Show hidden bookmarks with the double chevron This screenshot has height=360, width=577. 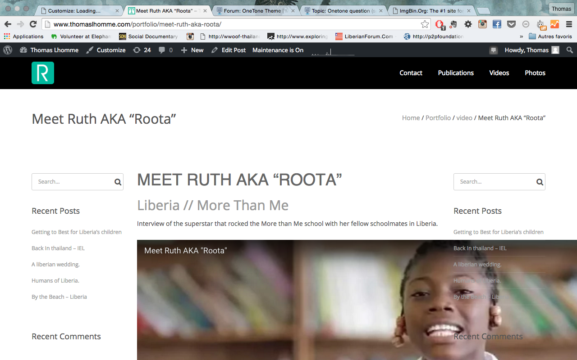(522, 36)
